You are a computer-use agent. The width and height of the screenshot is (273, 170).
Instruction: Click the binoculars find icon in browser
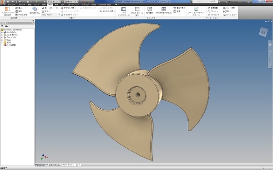click(6, 26)
